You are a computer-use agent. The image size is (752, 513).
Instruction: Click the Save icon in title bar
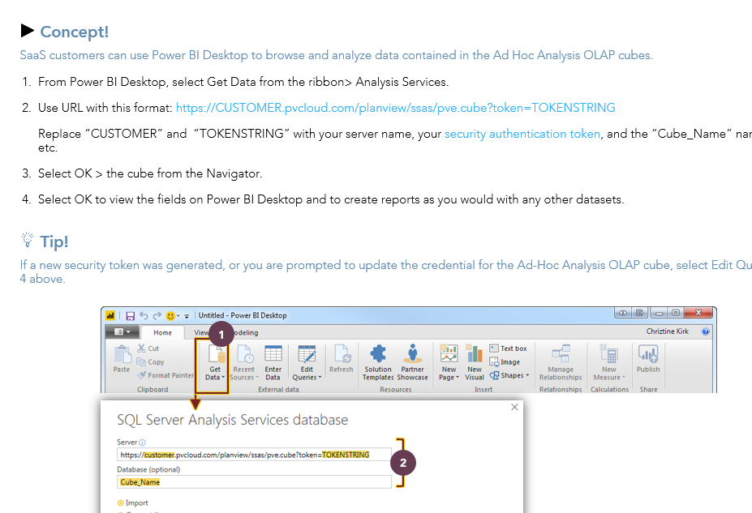[x=130, y=315]
